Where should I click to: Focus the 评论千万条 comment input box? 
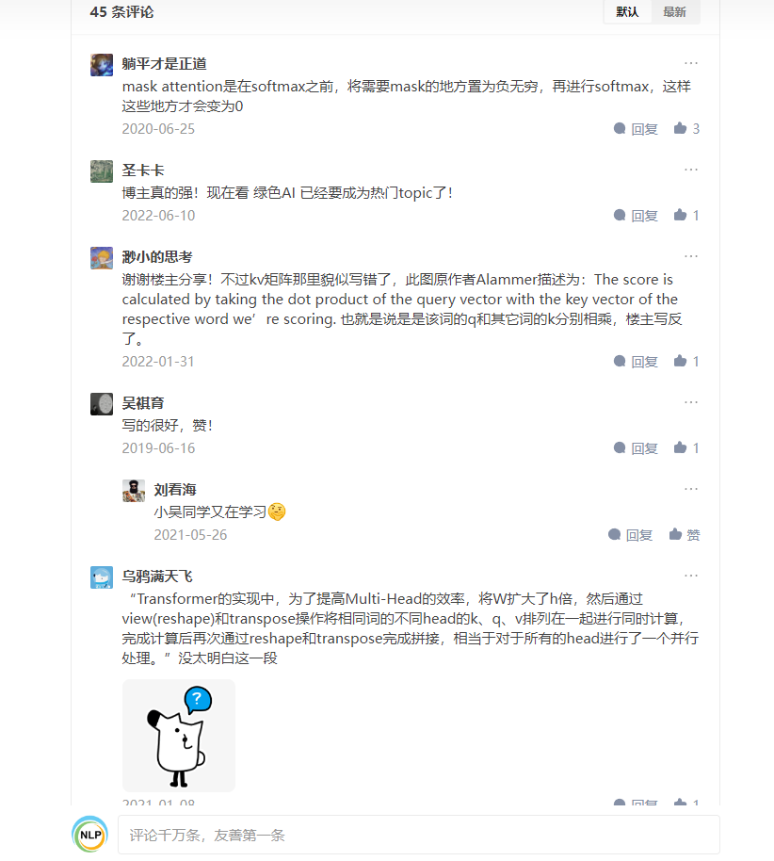[x=419, y=835]
